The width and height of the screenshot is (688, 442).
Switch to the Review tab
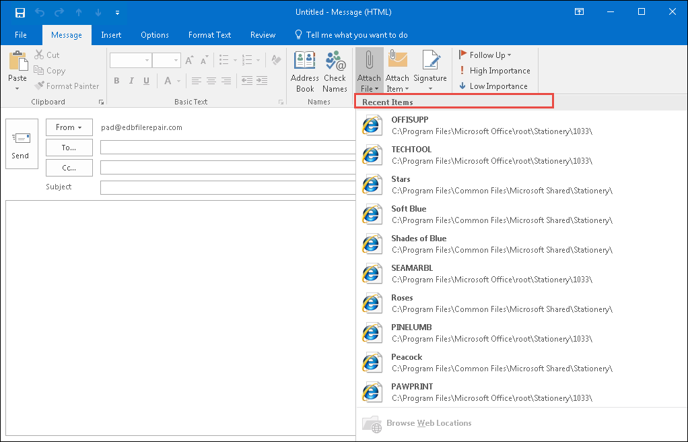coord(263,35)
